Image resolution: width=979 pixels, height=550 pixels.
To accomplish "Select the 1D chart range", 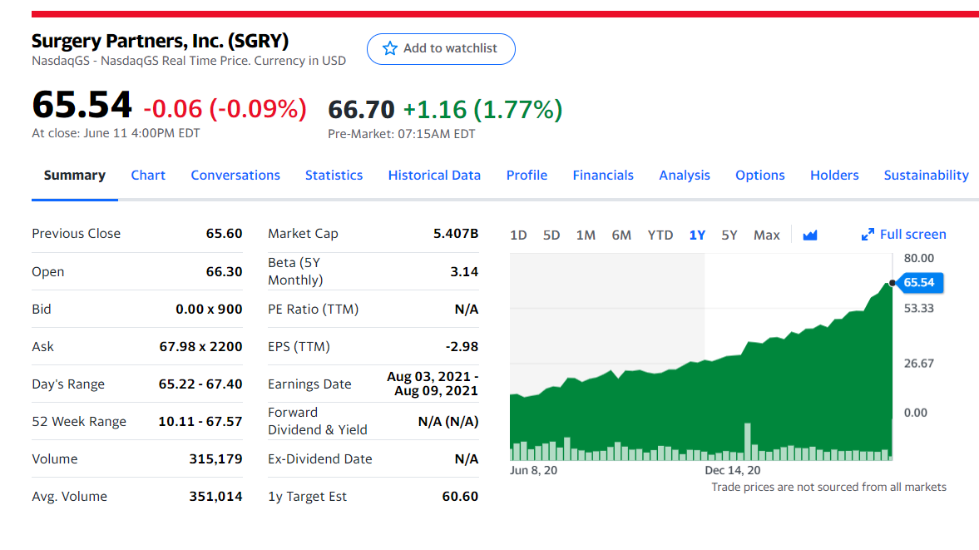I will (x=518, y=235).
